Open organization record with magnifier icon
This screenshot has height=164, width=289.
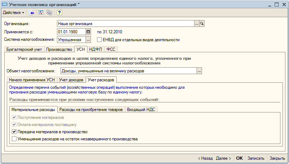[x=202, y=24]
